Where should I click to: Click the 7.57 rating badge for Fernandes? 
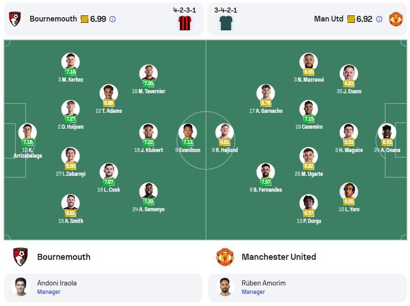click(266, 182)
